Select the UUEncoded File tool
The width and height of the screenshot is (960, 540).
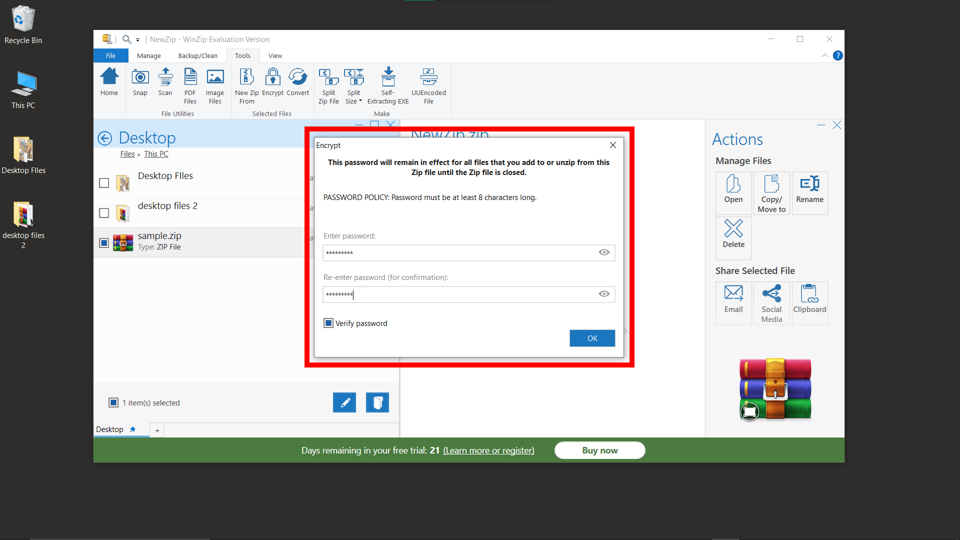click(x=428, y=85)
